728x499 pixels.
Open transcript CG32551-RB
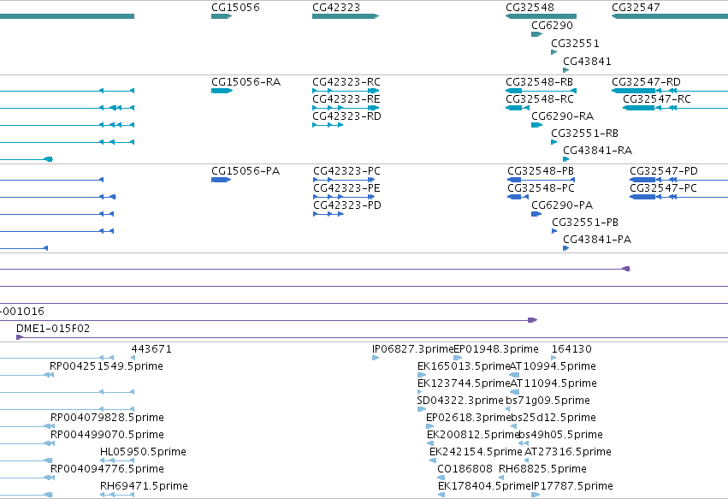pos(585,134)
